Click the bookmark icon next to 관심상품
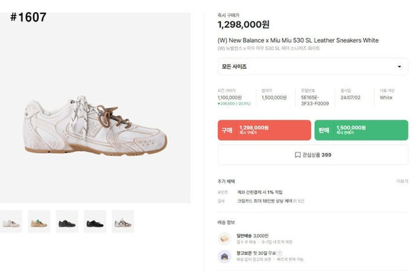The height and width of the screenshot is (271, 416). (298, 155)
